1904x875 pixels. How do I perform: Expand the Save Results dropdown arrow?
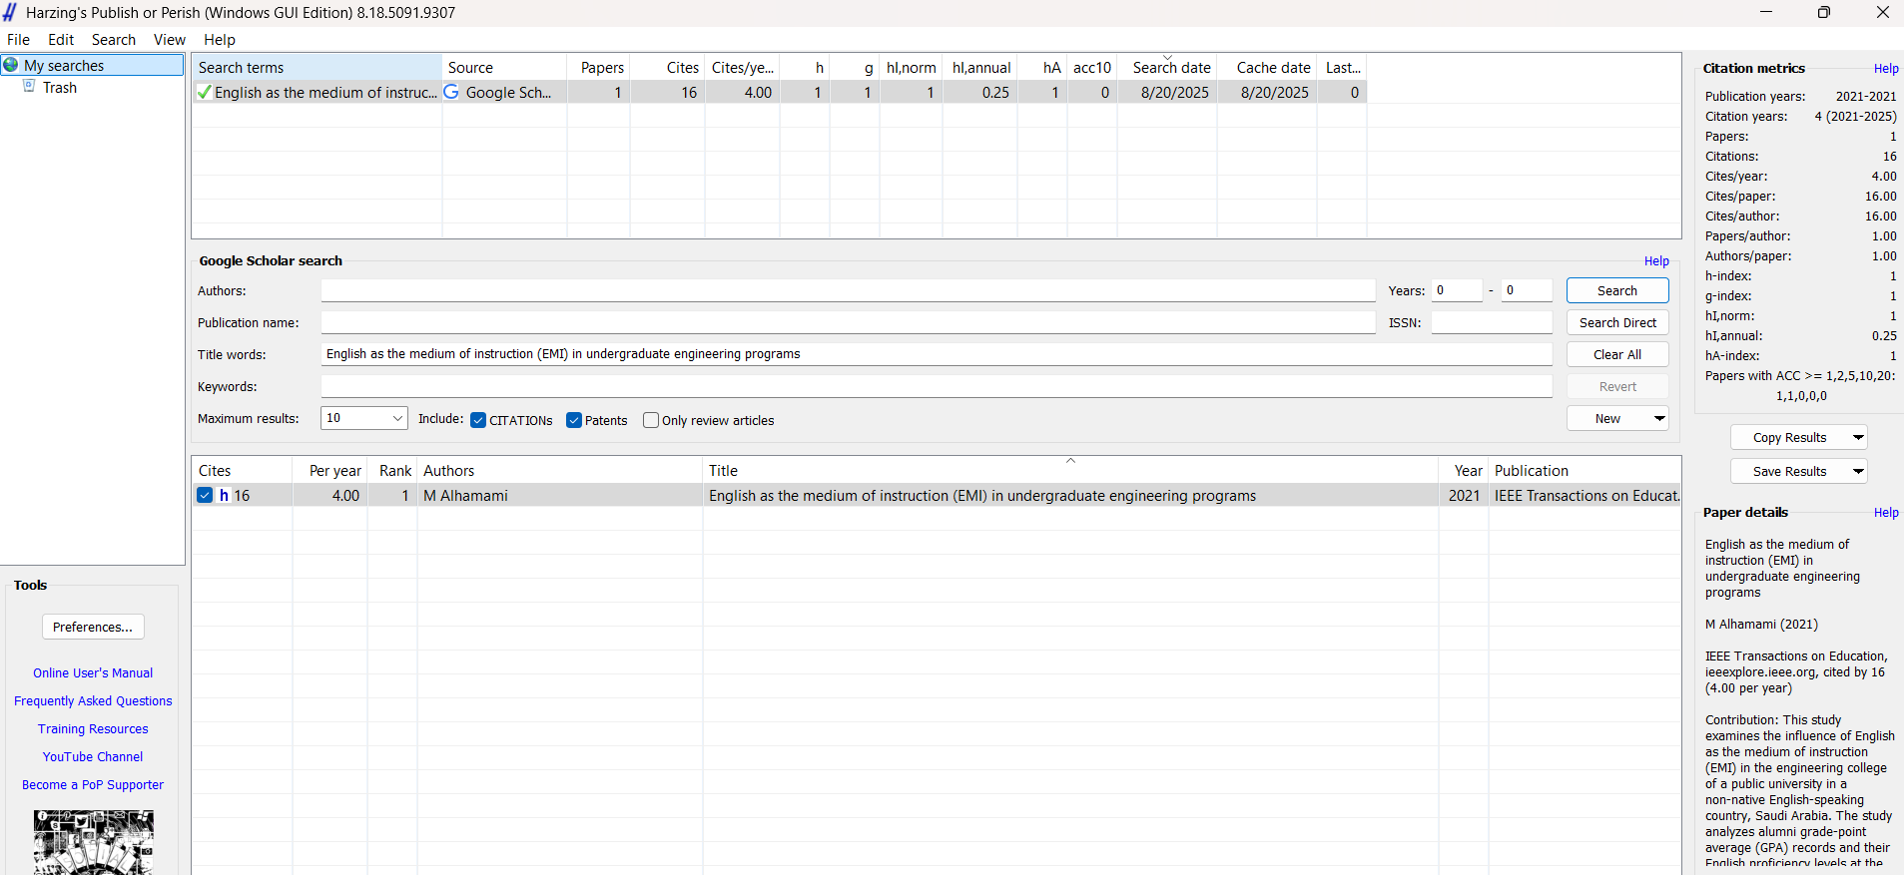pos(1857,471)
